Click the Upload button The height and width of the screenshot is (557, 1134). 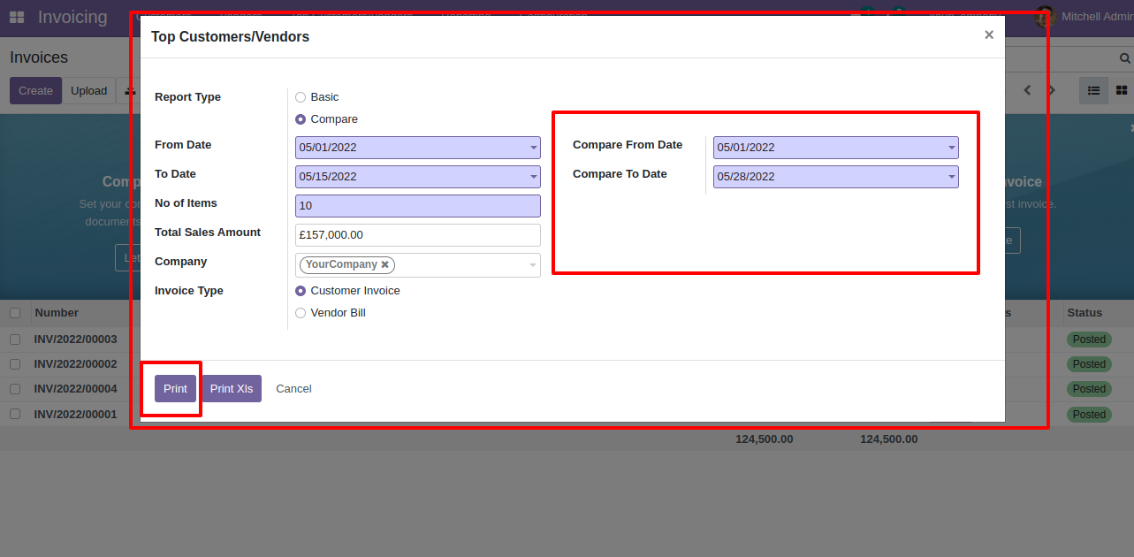click(89, 90)
